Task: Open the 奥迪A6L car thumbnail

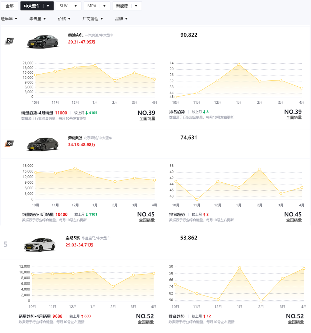Action: tap(43, 41)
